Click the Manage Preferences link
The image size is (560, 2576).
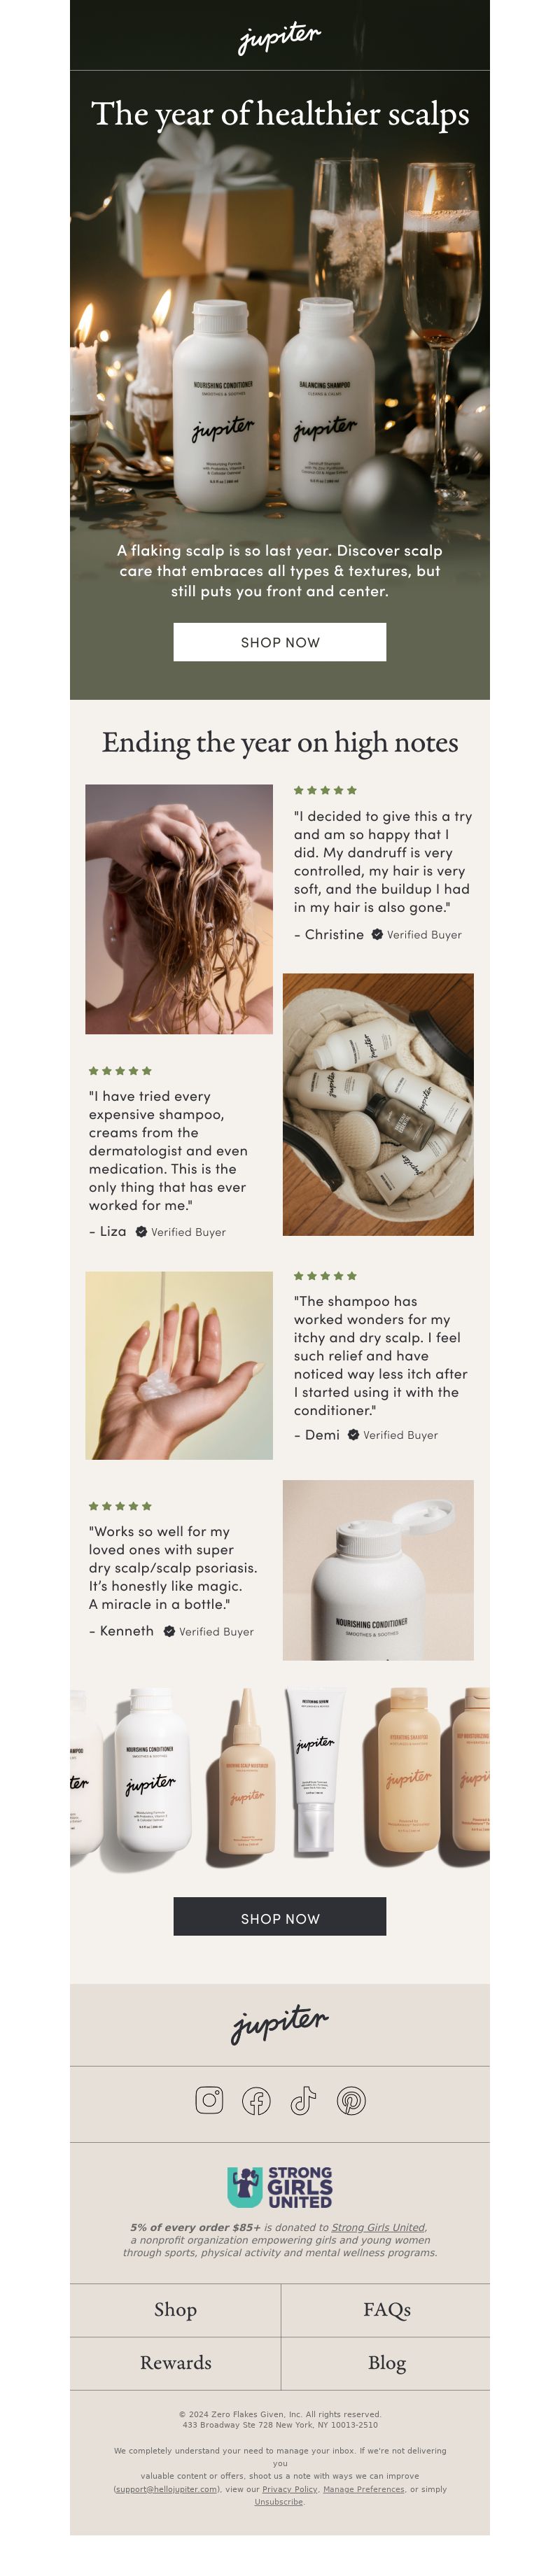364,2489
